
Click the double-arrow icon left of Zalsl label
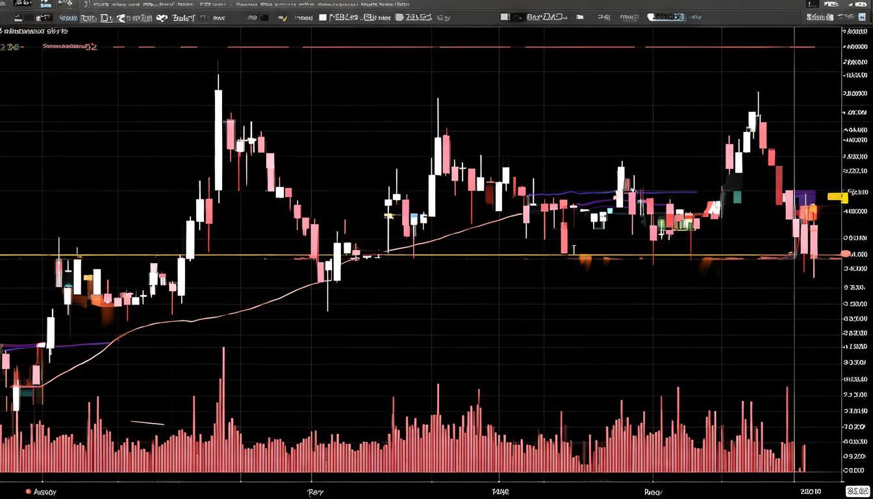[x=162, y=18]
